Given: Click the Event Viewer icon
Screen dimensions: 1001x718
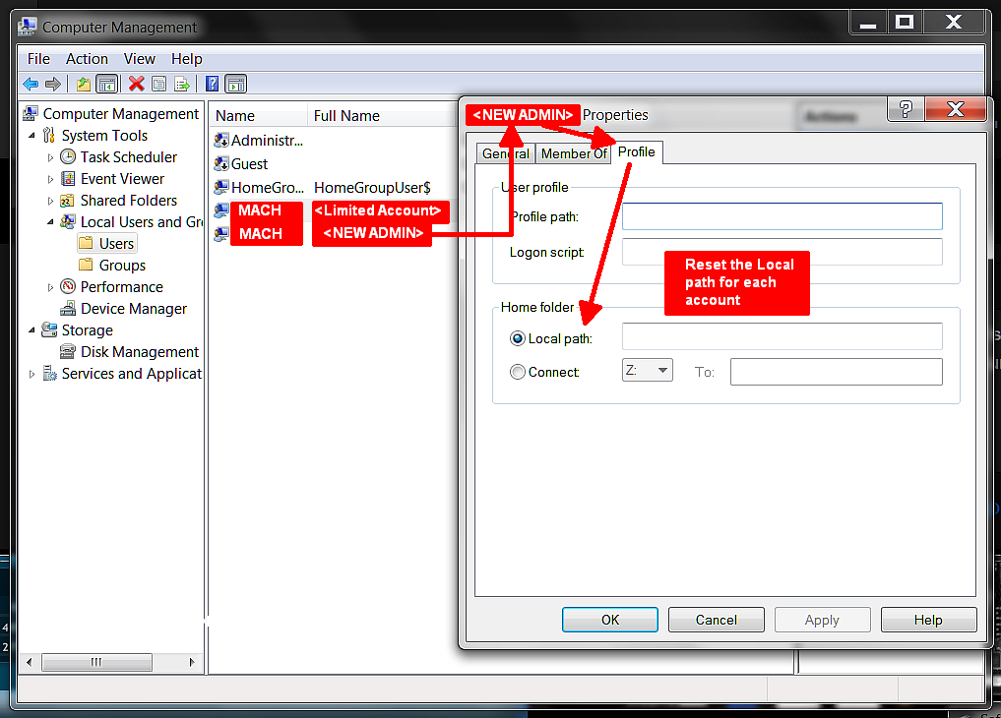Looking at the screenshot, I should pyautogui.click(x=68, y=179).
